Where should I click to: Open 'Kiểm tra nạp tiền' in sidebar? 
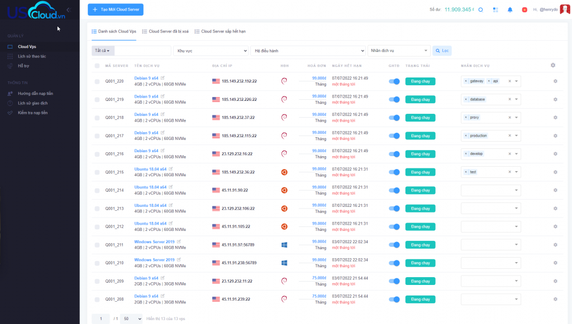tap(32, 113)
